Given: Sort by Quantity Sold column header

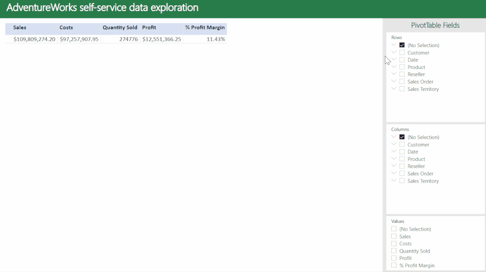Looking at the screenshot, I should click(x=120, y=29).
